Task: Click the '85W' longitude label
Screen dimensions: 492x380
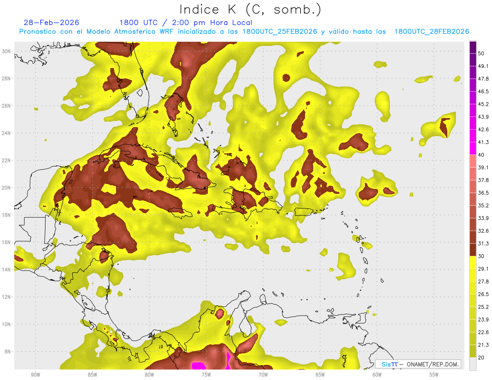Action: click(x=92, y=375)
